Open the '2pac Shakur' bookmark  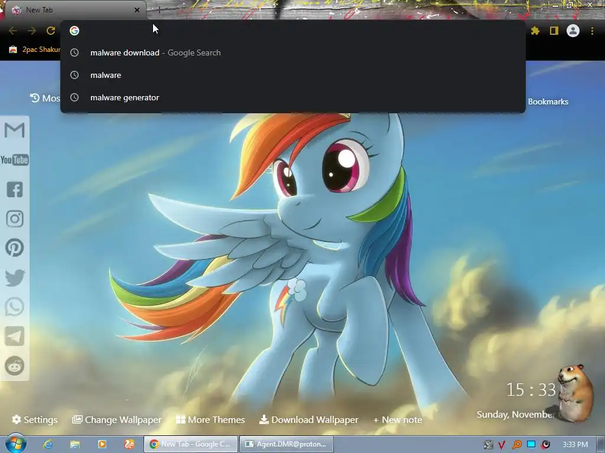tap(35, 50)
